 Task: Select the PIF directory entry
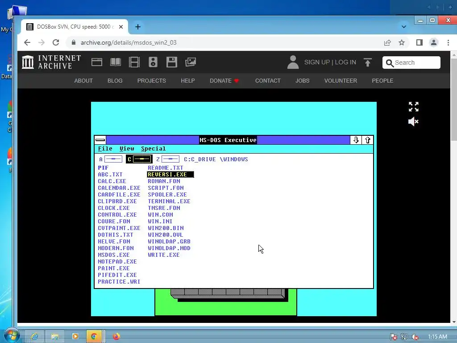click(103, 168)
